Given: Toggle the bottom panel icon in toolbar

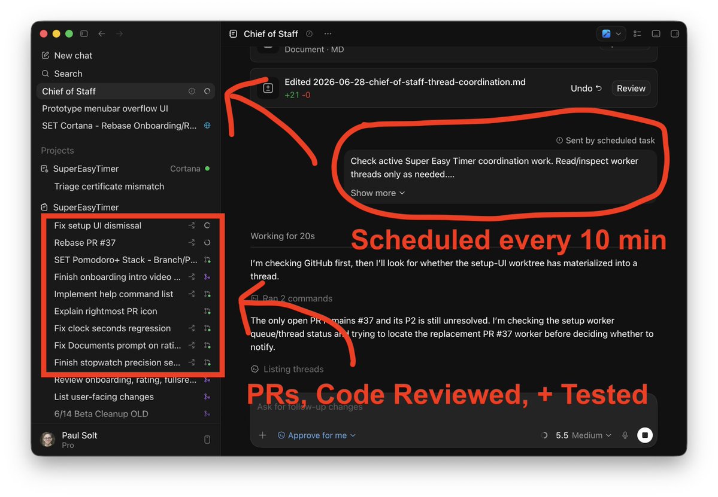Looking at the screenshot, I should click(x=656, y=34).
